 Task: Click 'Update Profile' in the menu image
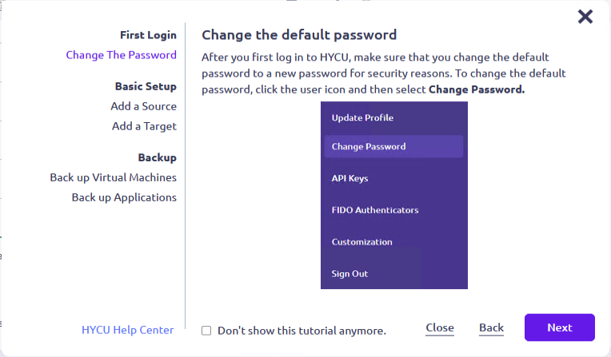[x=362, y=118]
